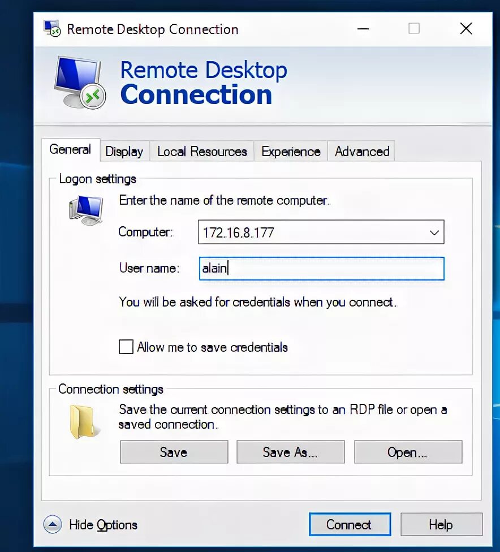This screenshot has width=500, height=552.
Task: Go to the Advanced tab
Action: 361,152
